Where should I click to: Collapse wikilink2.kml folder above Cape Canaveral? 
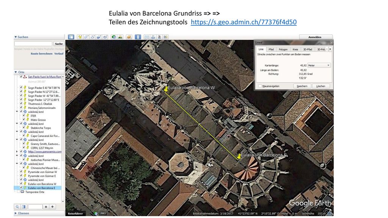pos(17,132)
